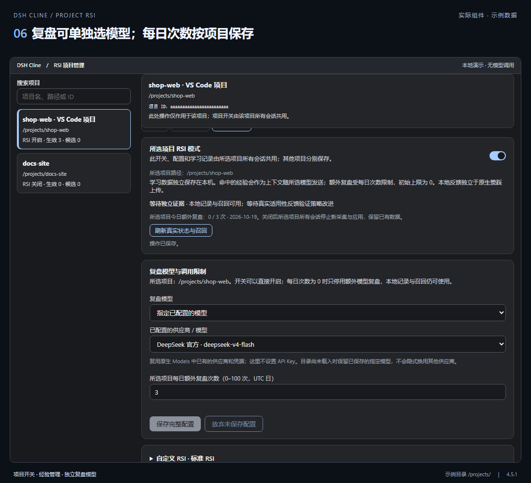This screenshot has height=483, width=531.
Task: Click RSI 开启 · 生效 3 · 候选 0 status
Action: pyautogui.click(x=52, y=140)
